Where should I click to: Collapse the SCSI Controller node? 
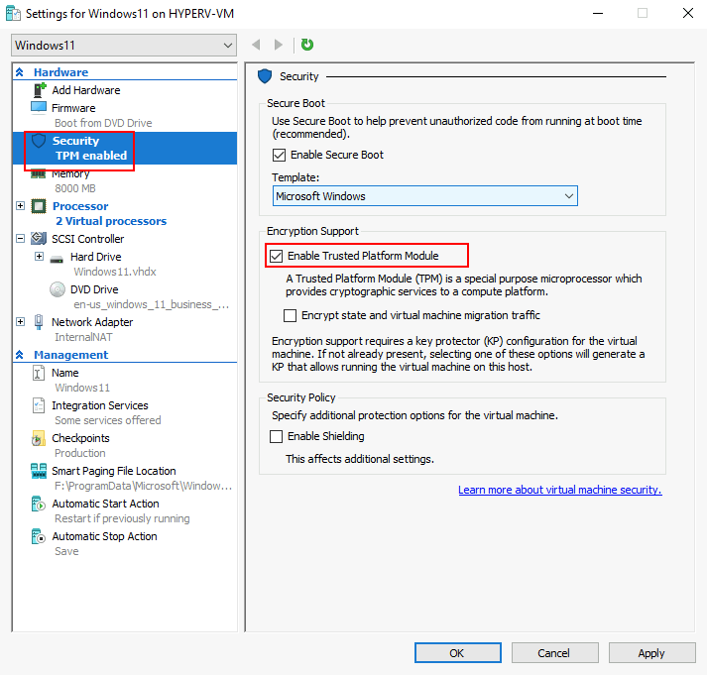tap(20, 238)
